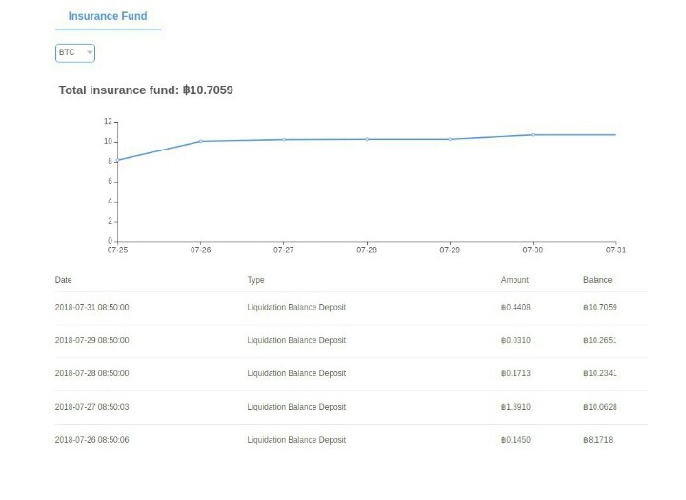The image size is (686, 500).
Task: Select the 07-26 chart data point
Action: click(x=201, y=141)
